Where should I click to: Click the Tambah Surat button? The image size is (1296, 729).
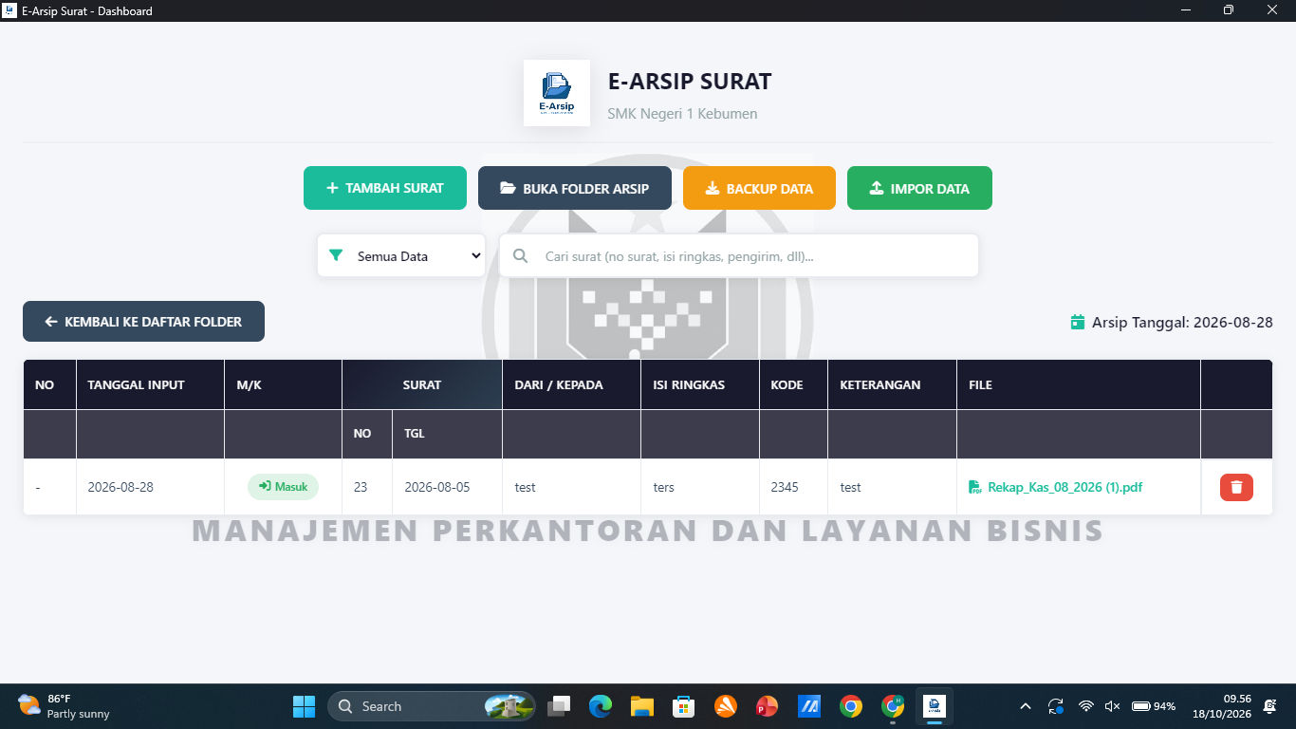[x=385, y=188]
